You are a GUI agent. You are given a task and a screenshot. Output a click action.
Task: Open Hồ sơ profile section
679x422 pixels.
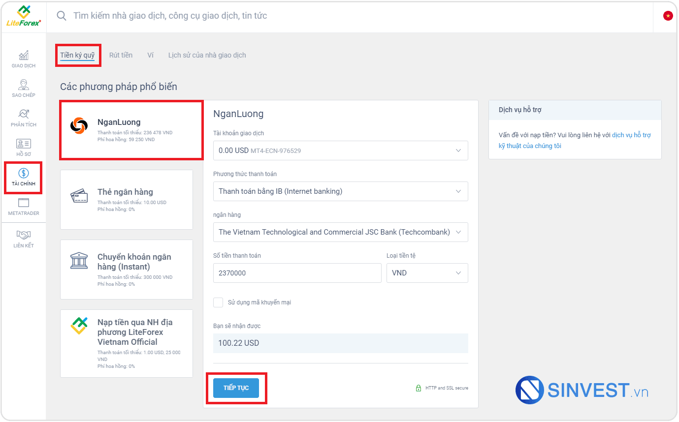[24, 148]
